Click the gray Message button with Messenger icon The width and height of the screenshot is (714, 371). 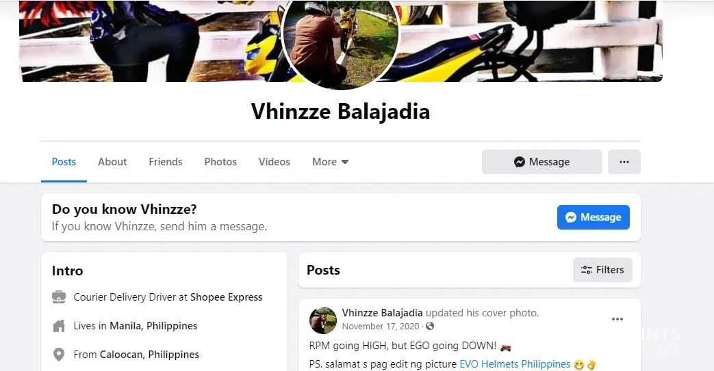(x=542, y=162)
